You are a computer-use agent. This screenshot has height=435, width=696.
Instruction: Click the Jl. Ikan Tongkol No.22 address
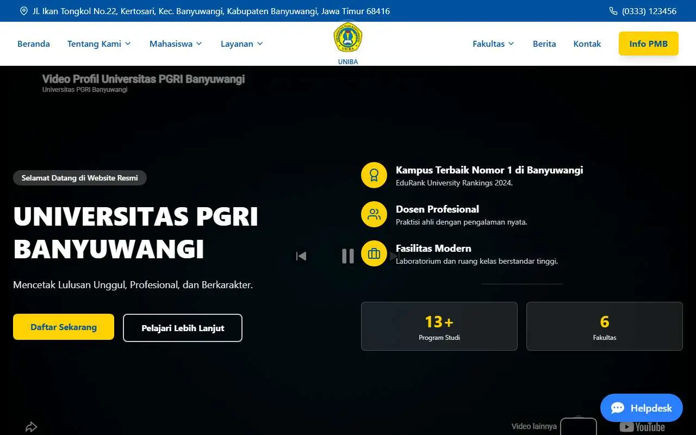[211, 11]
